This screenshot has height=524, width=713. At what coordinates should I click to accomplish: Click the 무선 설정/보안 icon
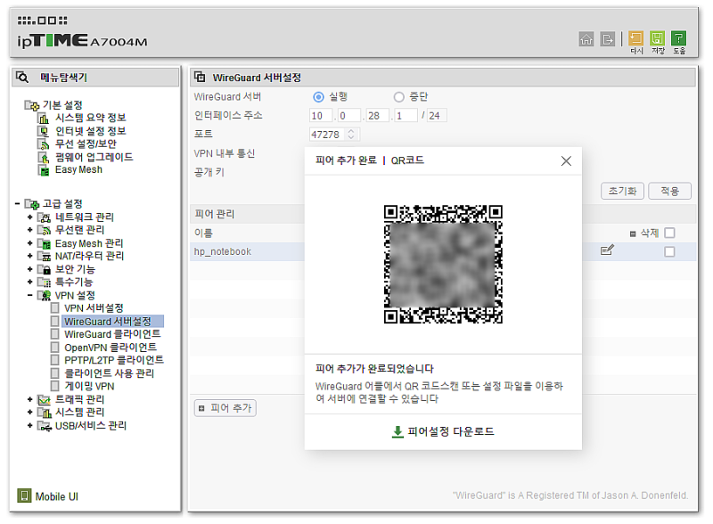43,144
